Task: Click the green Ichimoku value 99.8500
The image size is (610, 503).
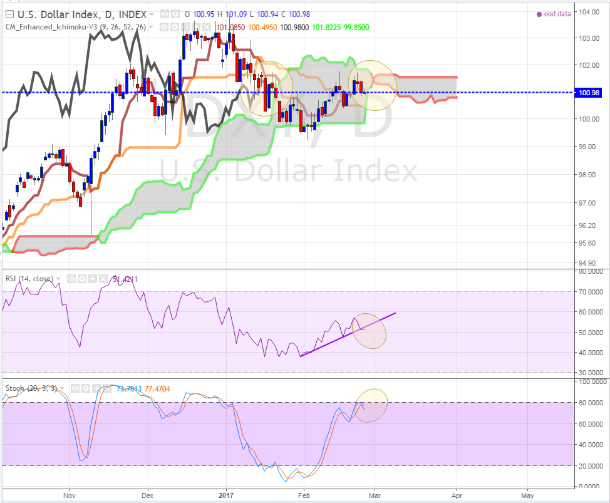Action: click(356, 27)
